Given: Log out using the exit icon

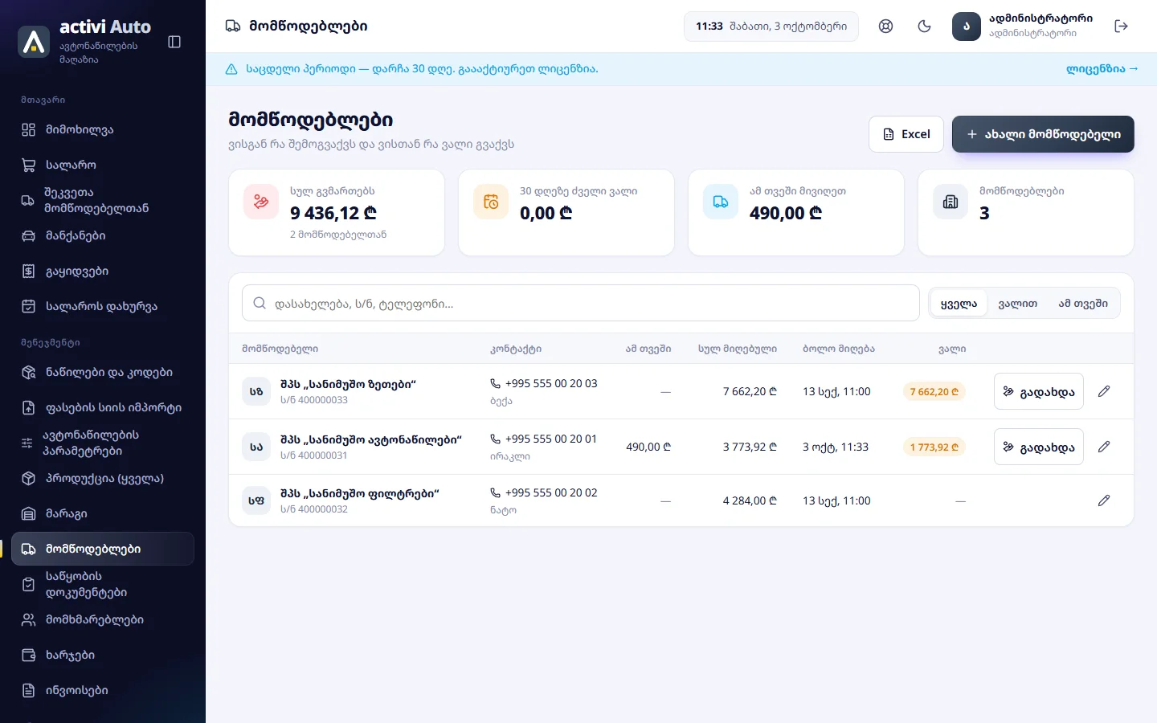Looking at the screenshot, I should [1122, 27].
